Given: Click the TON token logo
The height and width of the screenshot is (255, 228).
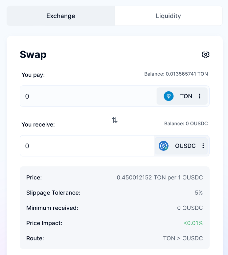Looking at the screenshot, I should click(x=169, y=96).
